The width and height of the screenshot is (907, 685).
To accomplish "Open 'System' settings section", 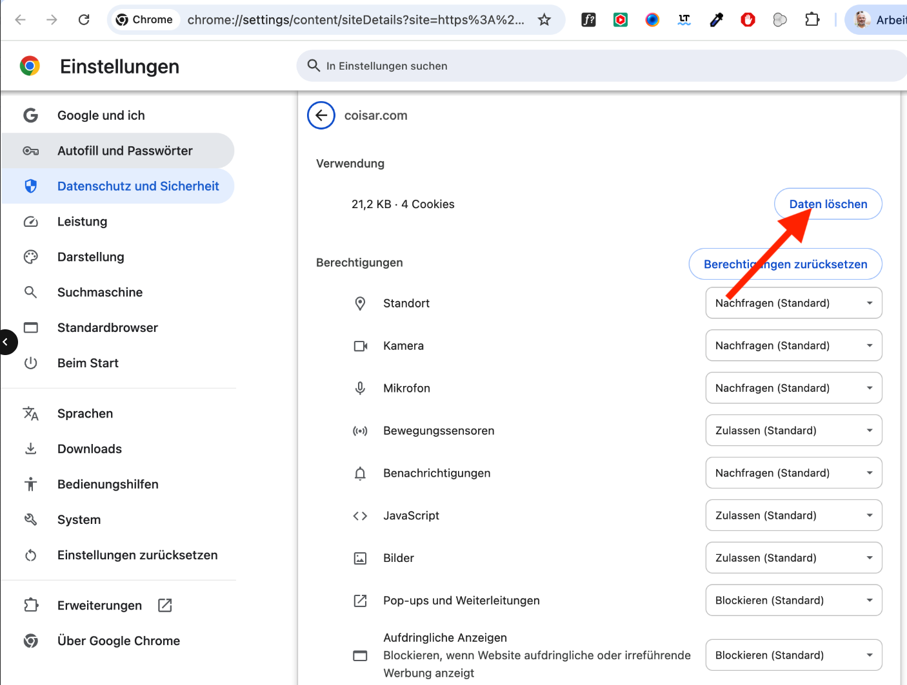I will pyautogui.click(x=118, y=520).
